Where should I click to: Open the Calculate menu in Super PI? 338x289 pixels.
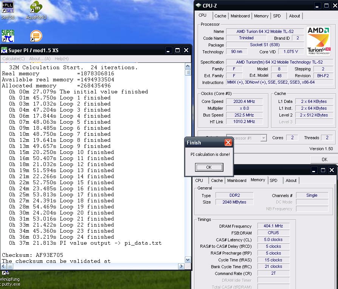pyautogui.click(x=14, y=59)
